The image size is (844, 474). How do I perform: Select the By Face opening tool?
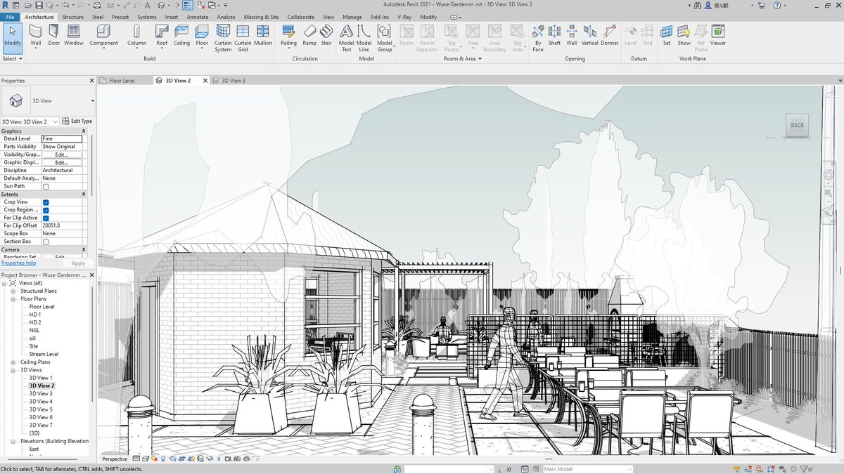(537, 39)
